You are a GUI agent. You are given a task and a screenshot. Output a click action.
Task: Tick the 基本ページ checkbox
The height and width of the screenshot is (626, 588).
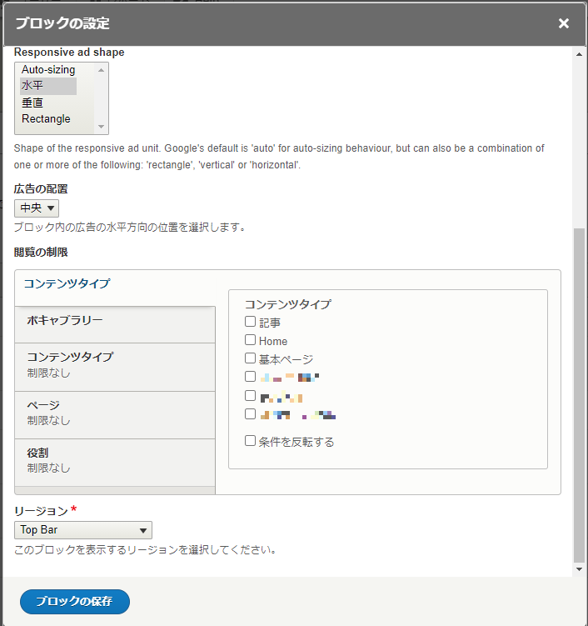[x=250, y=358]
